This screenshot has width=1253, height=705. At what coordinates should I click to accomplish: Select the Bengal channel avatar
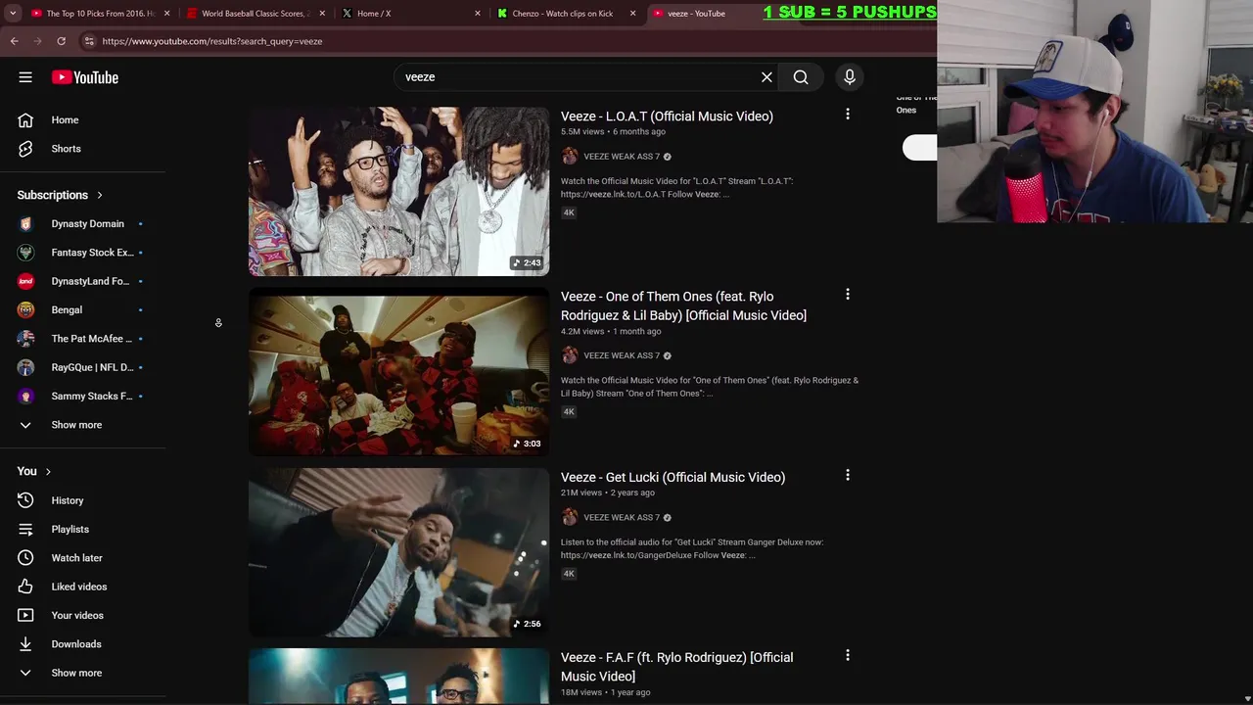[26, 310]
